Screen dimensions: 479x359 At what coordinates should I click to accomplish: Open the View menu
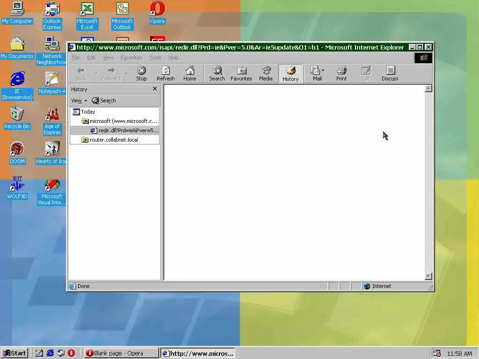[x=108, y=57]
